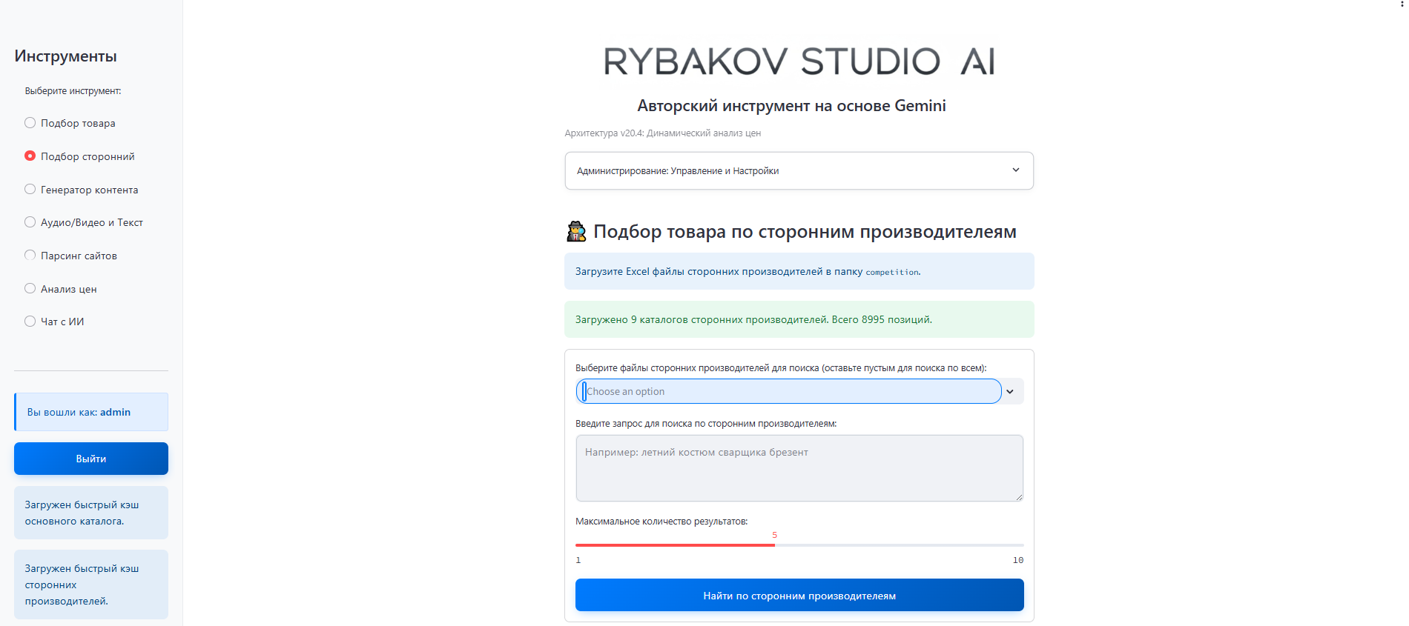
Task: Open the three-dot menu in top-right corner
Action: tap(1402, 4)
